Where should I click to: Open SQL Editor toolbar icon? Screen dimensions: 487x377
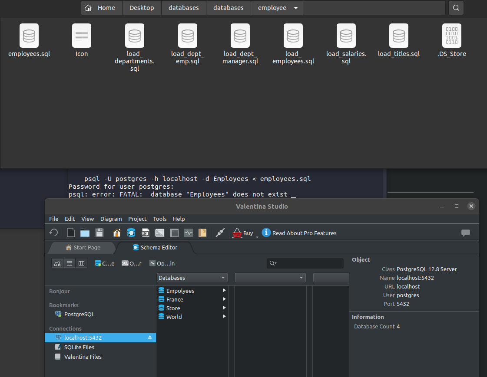146,233
